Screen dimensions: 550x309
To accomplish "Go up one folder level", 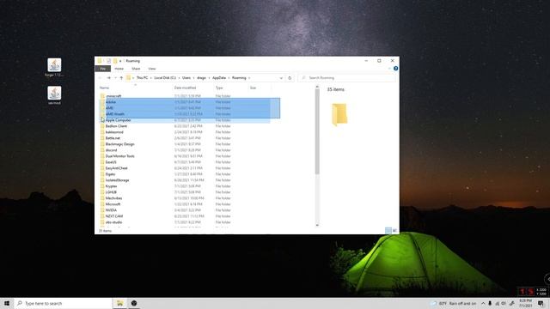I will pos(121,78).
